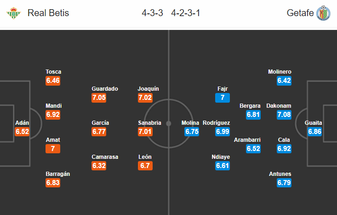The width and height of the screenshot is (337, 215).
Task: Click Molinero's 6.42 rating badge
Action: point(284,81)
